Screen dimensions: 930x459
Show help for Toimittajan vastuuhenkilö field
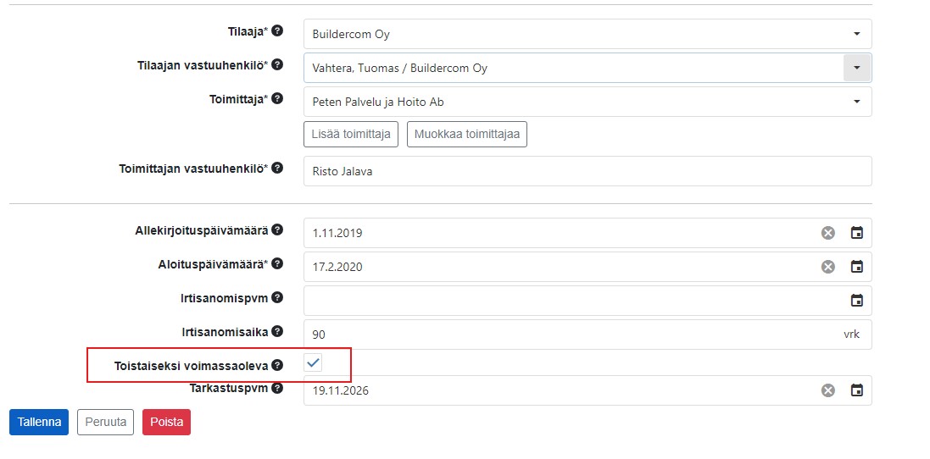tap(277, 167)
